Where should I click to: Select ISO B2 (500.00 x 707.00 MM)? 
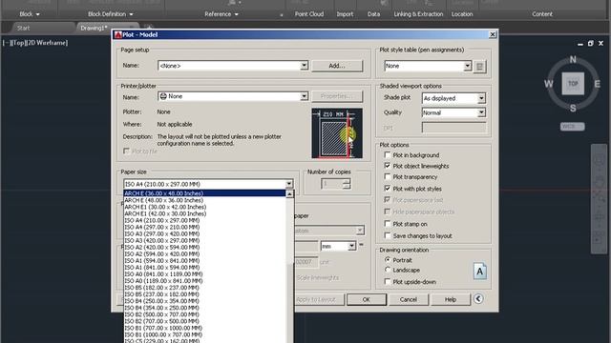204,314
